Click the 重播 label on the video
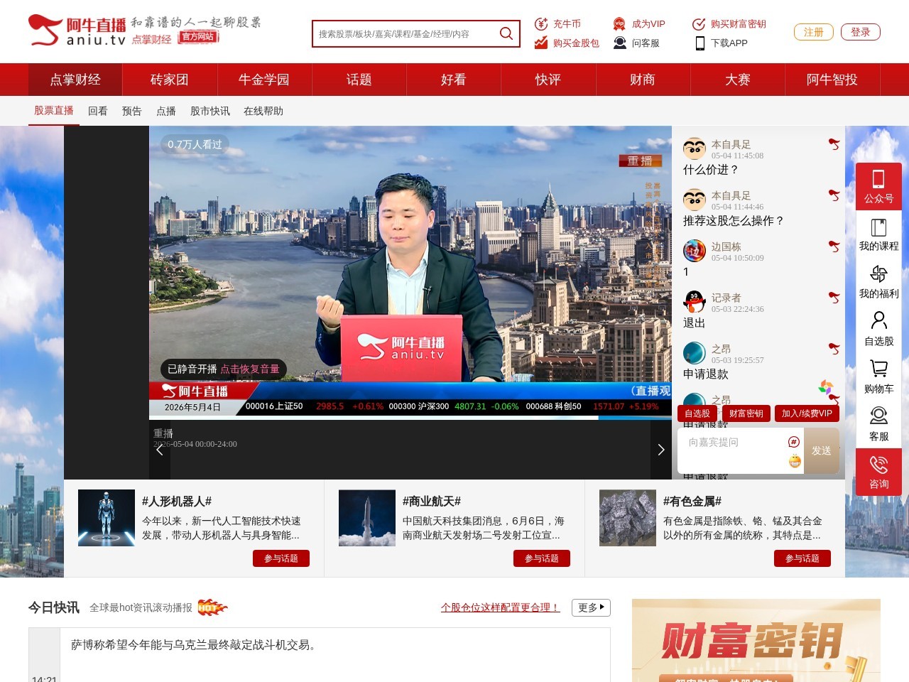Viewport: 909px width, 682px height. pyautogui.click(x=640, y=161)
